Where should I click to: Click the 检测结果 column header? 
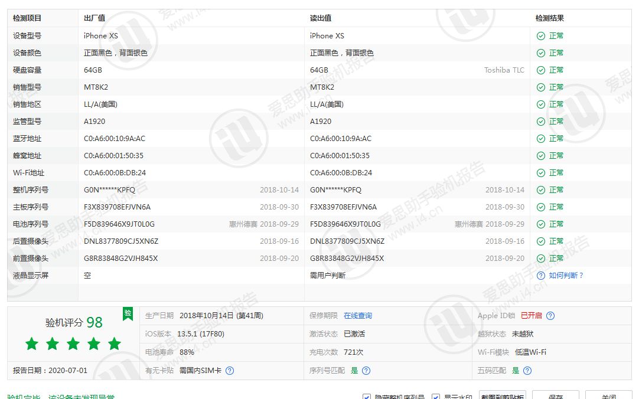[549, 18]
